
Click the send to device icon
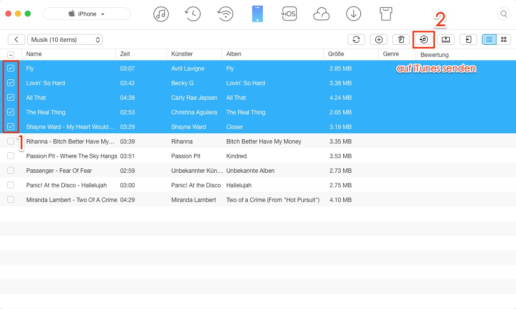click(x=468, y=39)
